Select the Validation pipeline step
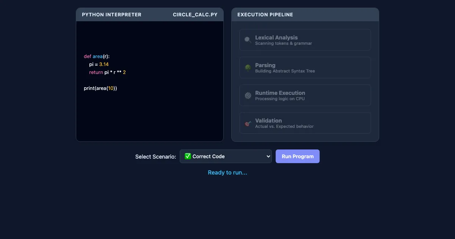 305,123
